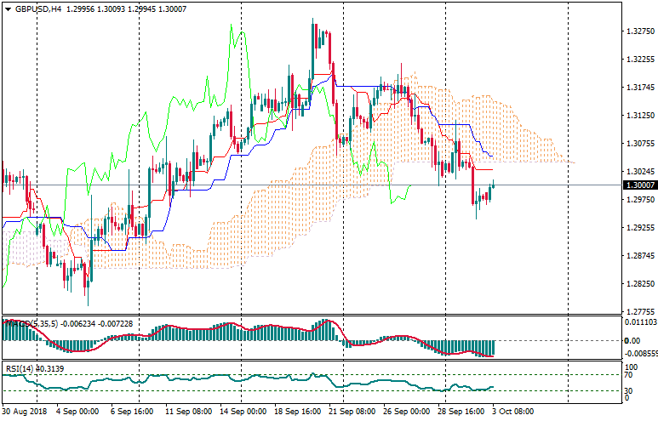The image size is (658, 421).
Task: Click the MACD 0.00 level label
Action: click(632, 340)
